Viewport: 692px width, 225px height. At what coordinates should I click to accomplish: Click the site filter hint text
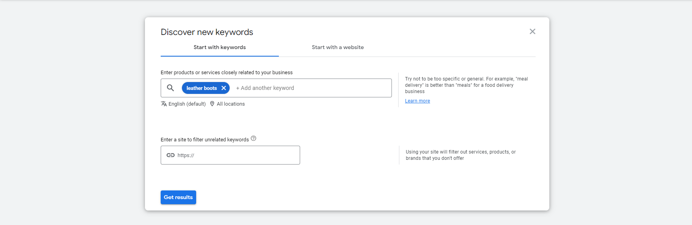click(x=461, y=155)
